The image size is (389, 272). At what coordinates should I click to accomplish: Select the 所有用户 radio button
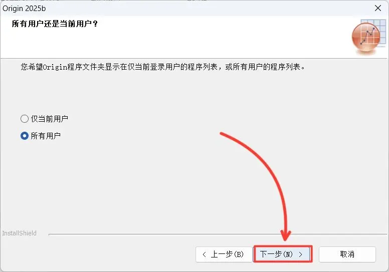pos(24,136)
